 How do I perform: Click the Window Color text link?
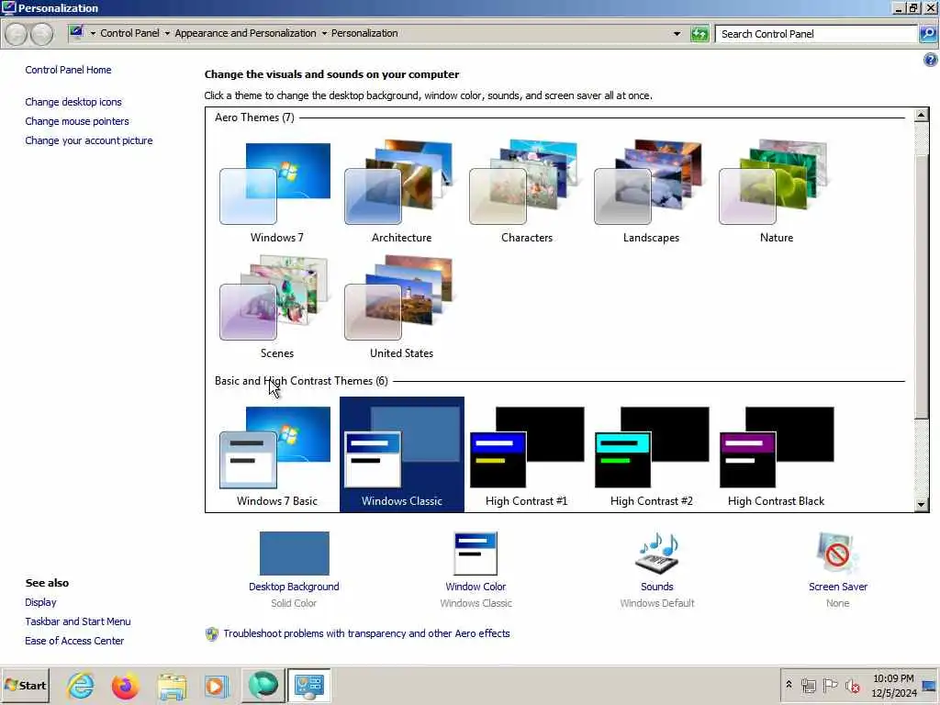point(476,587)
